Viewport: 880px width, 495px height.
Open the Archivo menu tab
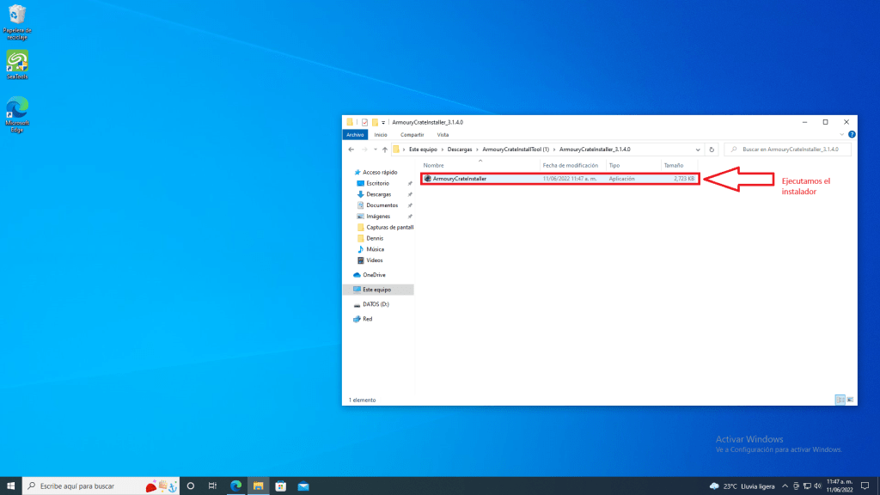coord(355,135)
